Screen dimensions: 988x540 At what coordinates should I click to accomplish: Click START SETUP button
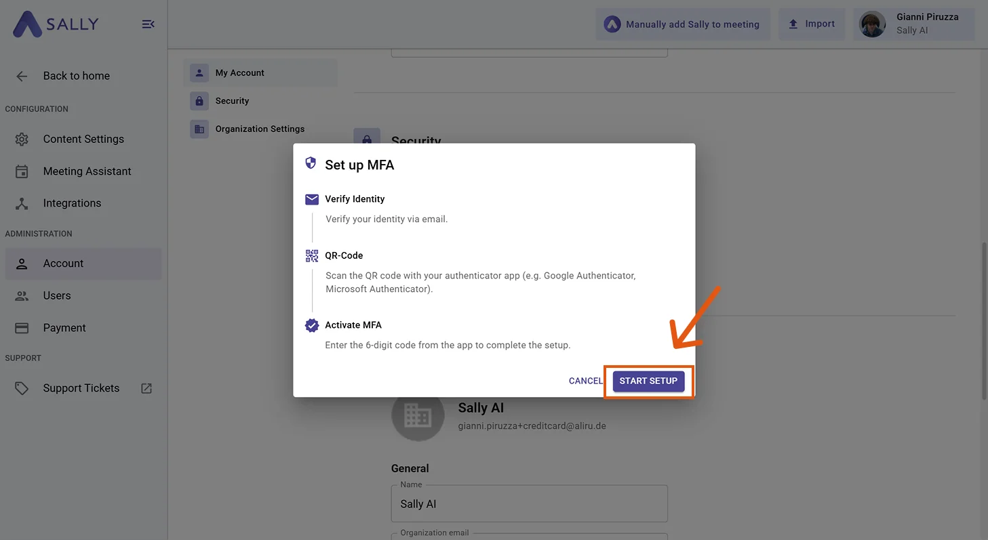click(x=649, y=381)
